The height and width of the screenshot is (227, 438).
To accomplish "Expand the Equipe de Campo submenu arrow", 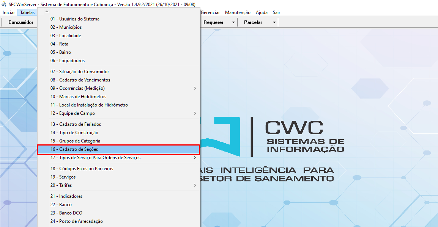I will point(195,113).
